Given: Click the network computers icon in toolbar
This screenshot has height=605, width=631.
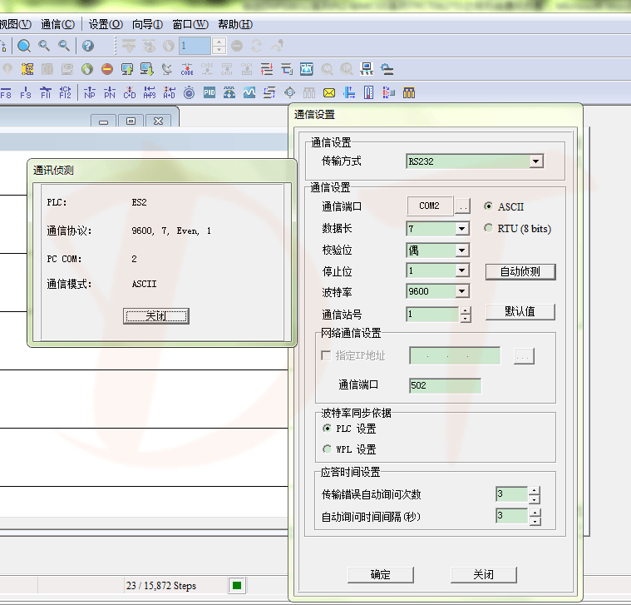Looking at the screenshot, I should [x=367, y=69].
